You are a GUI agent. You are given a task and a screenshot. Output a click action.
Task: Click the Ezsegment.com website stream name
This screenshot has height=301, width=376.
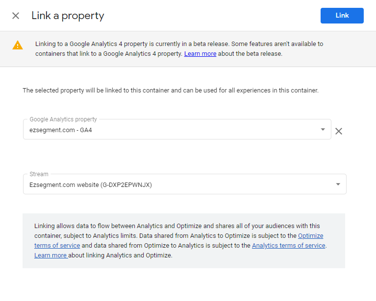(x=64, y=185)
